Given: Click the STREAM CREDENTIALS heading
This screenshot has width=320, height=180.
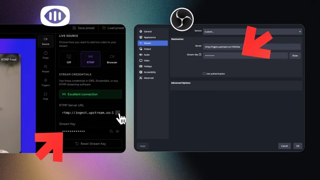Looking at the screenshot, I should point(75,74).
